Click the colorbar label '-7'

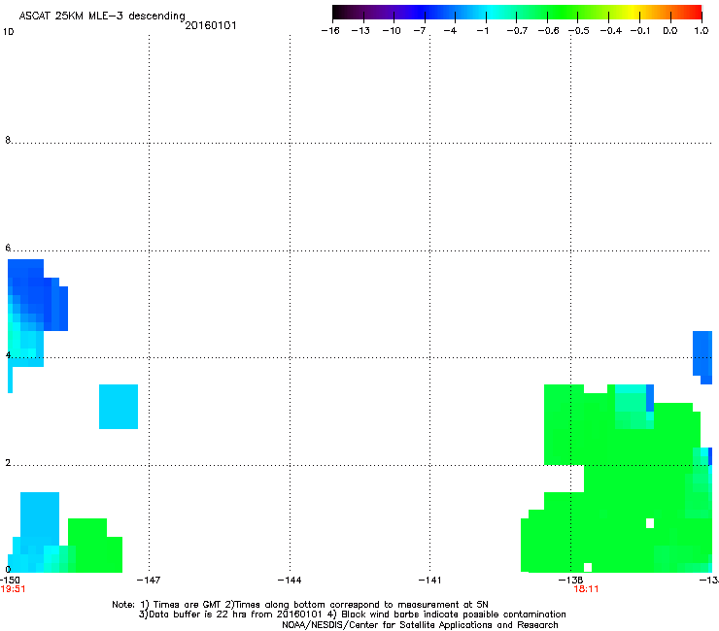tap(420, 31)
